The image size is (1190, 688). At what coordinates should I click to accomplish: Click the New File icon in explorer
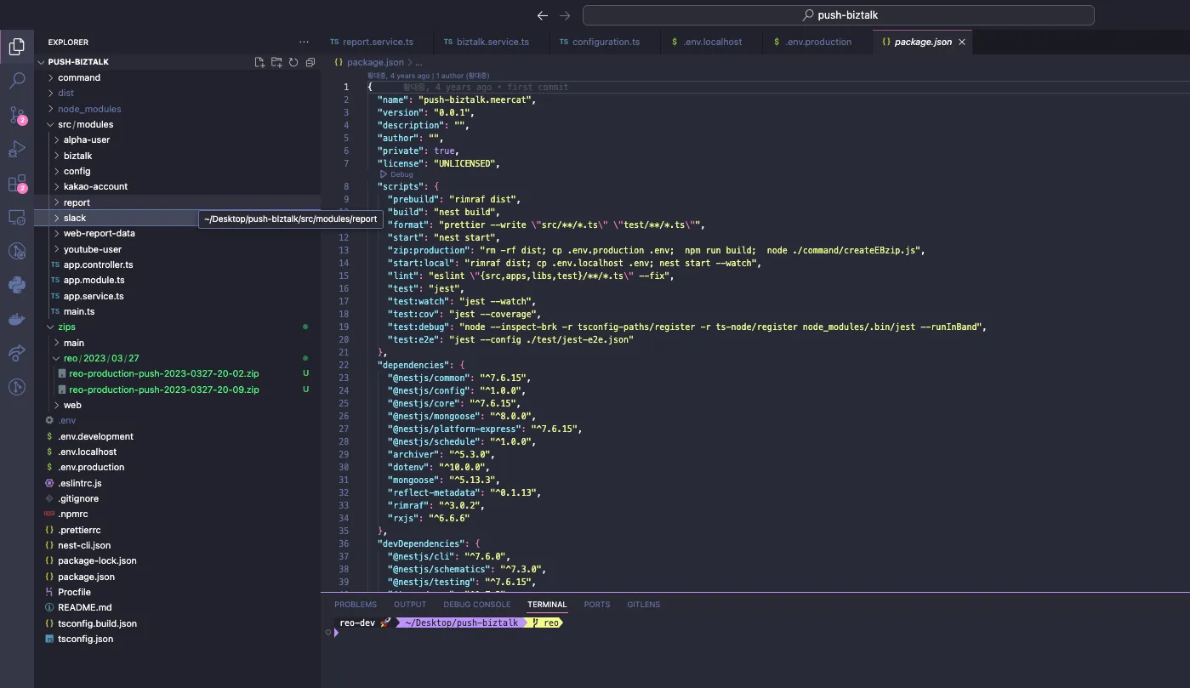pyautogui.click(x=259, y=62)
